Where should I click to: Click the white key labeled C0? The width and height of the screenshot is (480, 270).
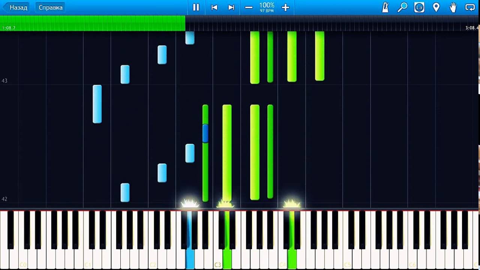pos(23,259)
